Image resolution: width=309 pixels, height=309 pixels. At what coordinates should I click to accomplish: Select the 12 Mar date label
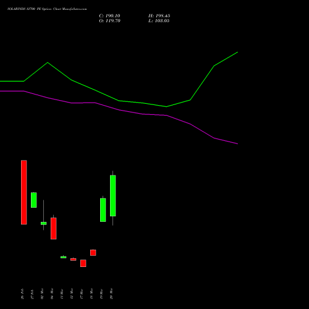(72, 294)
